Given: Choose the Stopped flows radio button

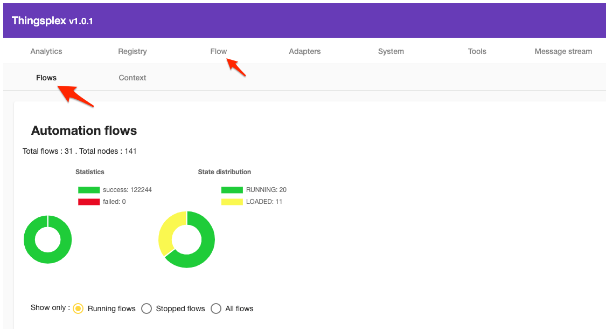Looking at the screenshot, I should (x=147, y=309).
